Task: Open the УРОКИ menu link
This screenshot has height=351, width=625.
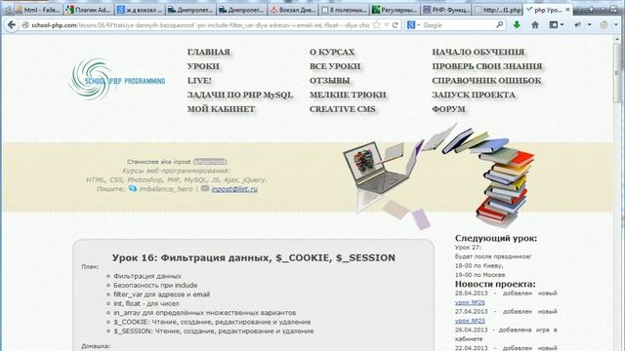Action: point(203,66)
